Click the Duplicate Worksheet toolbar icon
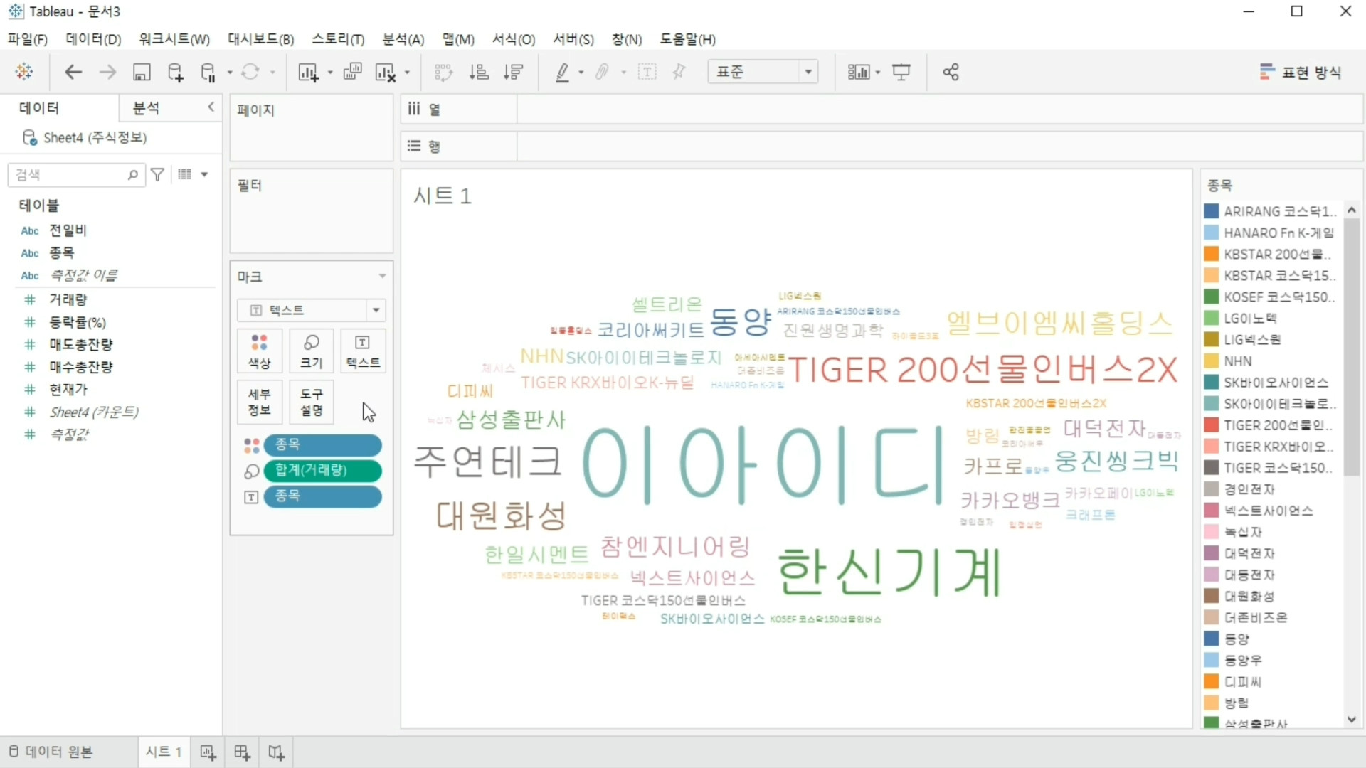Screen dimensions: 1366x768 pyautogui.click(x=352, y=72)
